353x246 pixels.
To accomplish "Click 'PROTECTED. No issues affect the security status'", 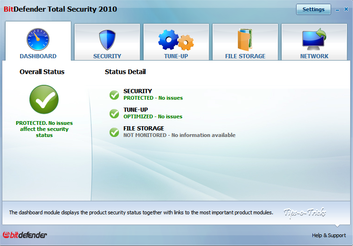I will (x=44, y=129).
